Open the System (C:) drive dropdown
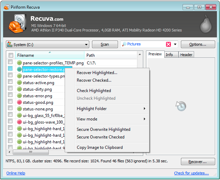 [x=86, y=45]
